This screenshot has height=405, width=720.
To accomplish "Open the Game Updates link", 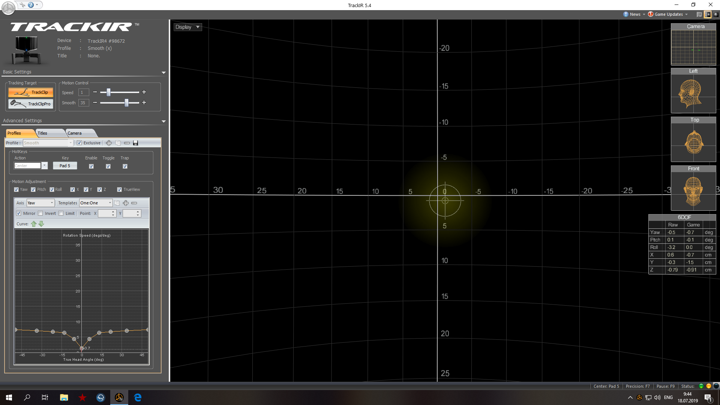I will [668, 14].
